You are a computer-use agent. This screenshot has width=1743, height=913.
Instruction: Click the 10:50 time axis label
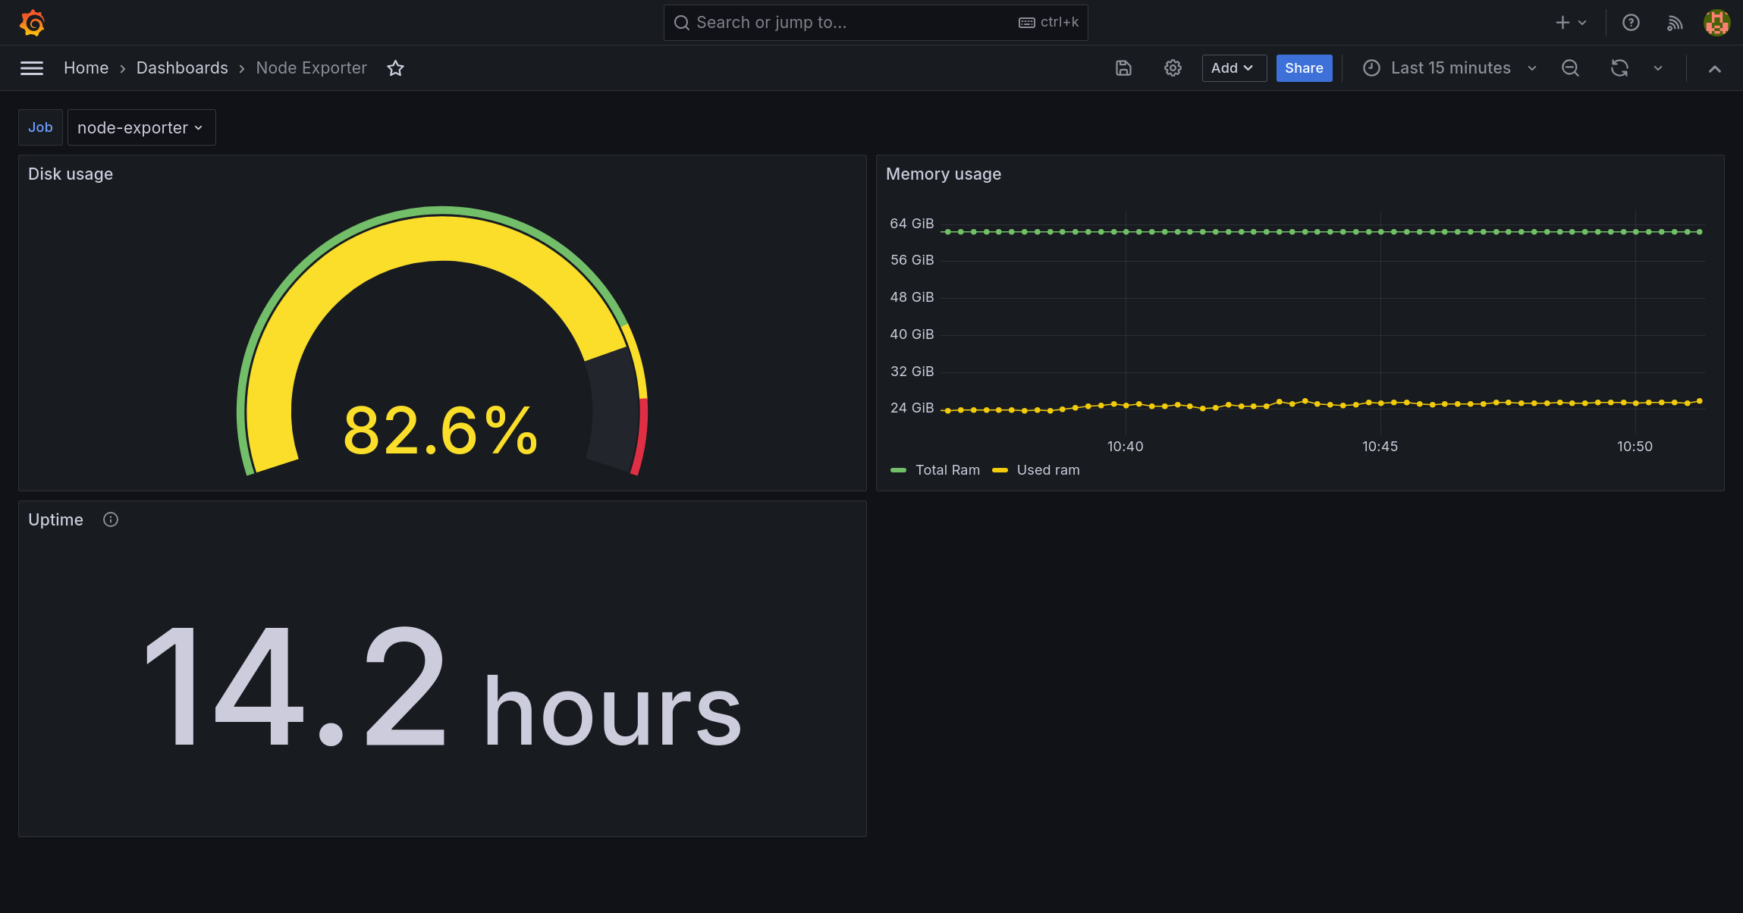(x=1635, y=447)
